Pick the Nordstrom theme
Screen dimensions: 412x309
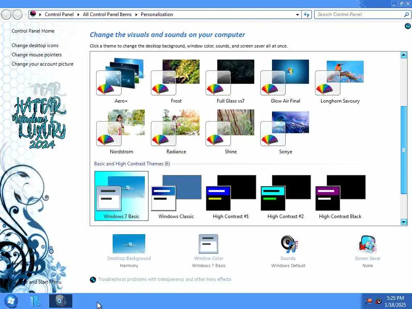pyautogui.click(x=121, y=132)
